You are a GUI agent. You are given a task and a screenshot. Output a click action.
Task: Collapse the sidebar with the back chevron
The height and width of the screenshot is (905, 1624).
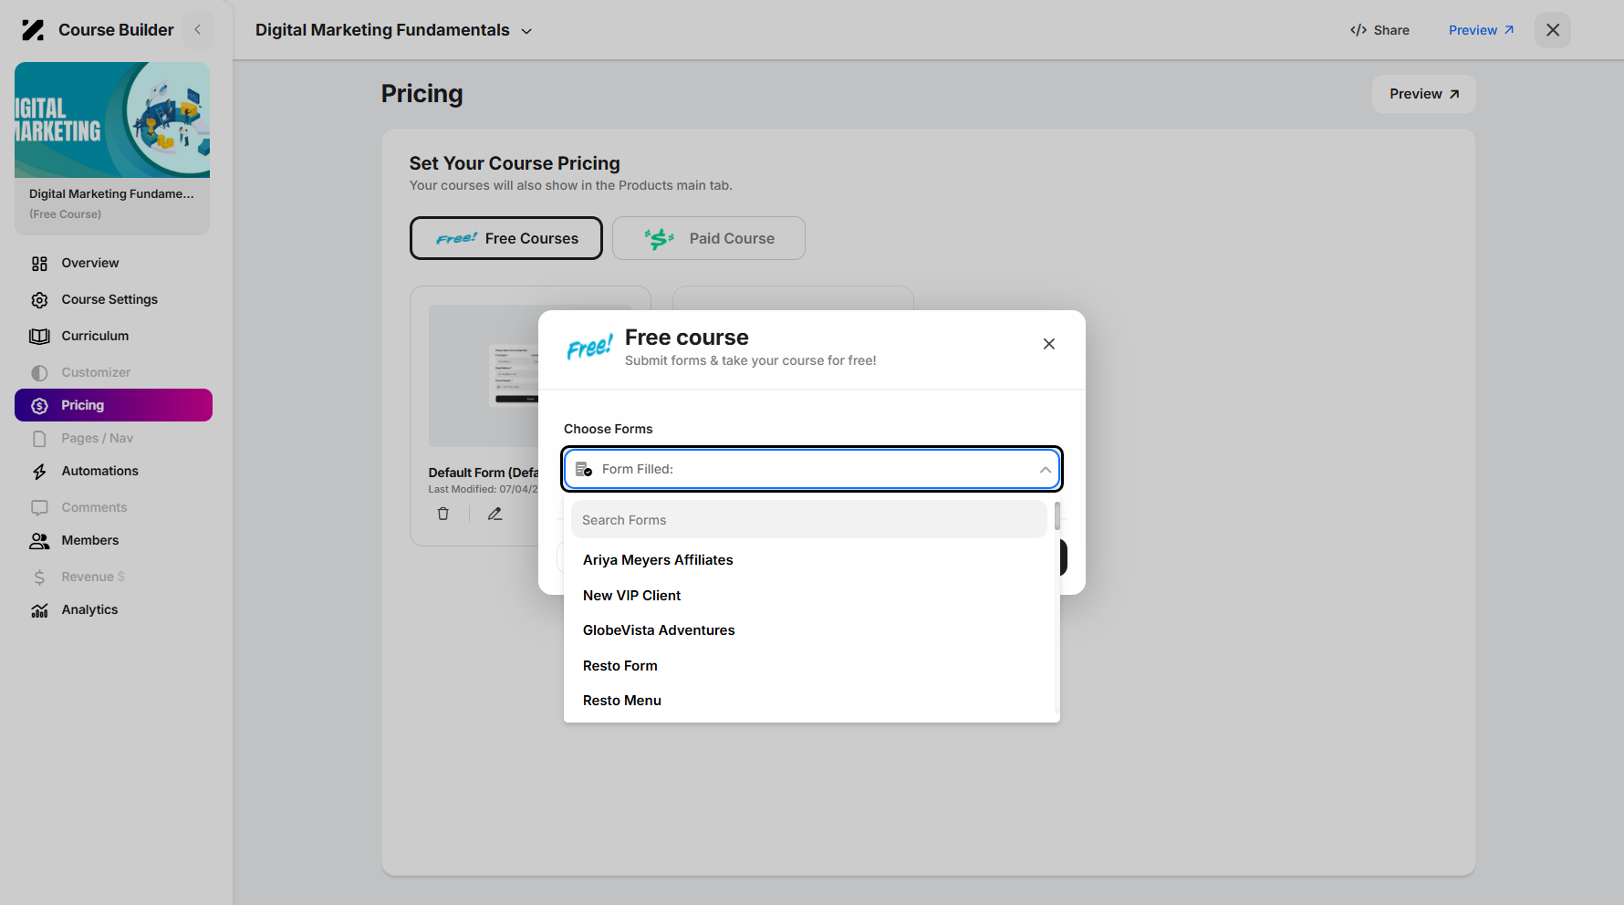(x=198, y=30)
